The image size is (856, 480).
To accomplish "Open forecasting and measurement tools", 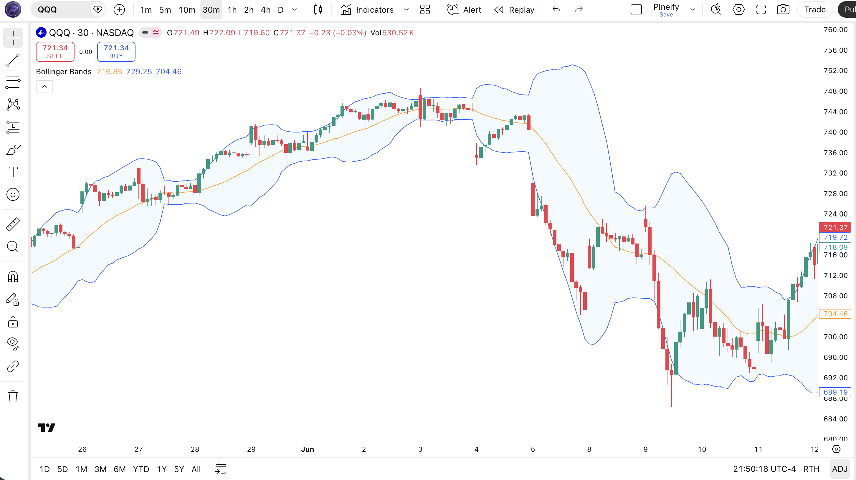I will 13,127.
